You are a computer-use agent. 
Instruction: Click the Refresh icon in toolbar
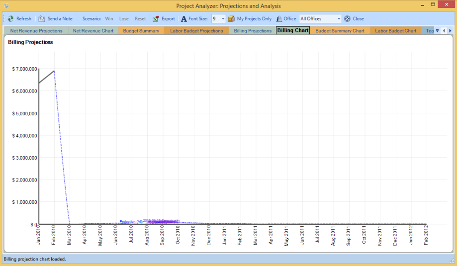(10, 19)
